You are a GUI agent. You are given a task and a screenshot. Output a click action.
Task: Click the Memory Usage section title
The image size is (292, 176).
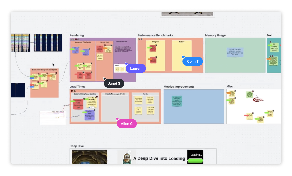coord(215,35)
